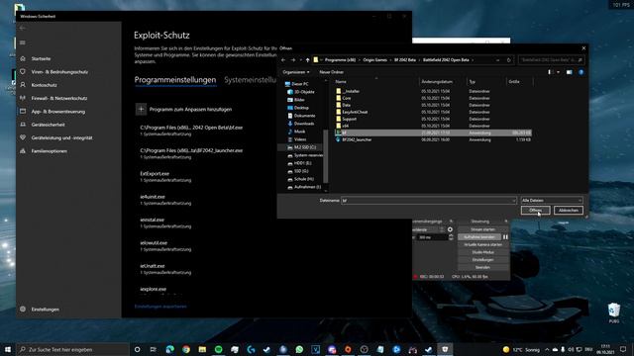This screenshot has height=356, width=634.
Task: Select Downloads in the navigation tree
Action: click(303, 124)
